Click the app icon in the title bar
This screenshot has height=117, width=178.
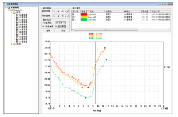point(5,4)
